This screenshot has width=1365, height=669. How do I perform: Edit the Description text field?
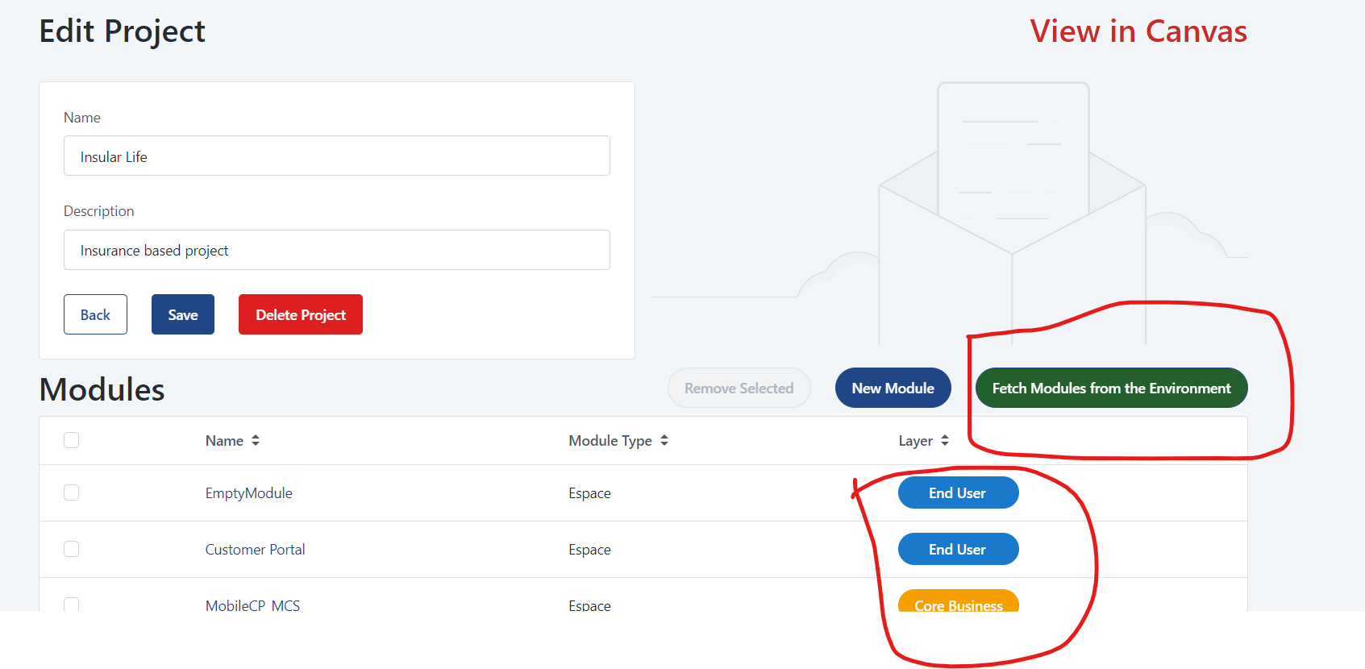337,251
